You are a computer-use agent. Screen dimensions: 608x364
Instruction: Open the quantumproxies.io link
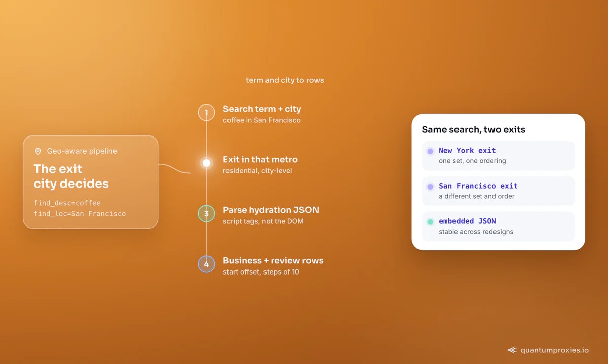[554, 350]
